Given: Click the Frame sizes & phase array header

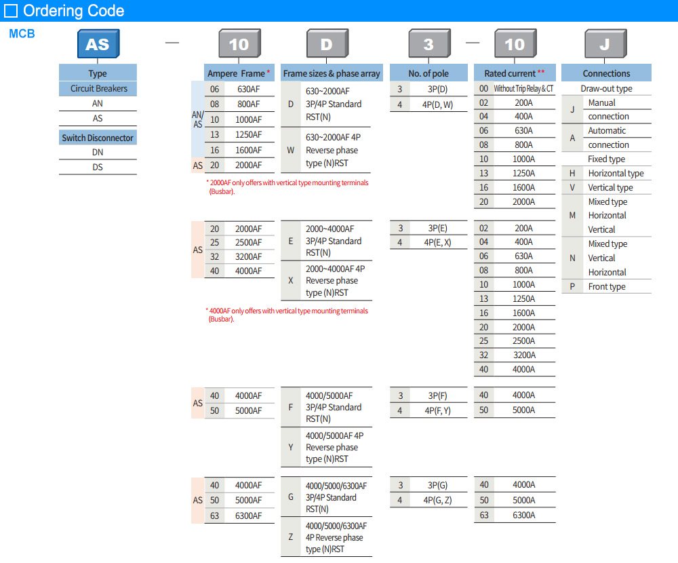Looking at the screenshot, I should (x=332, y=73).
